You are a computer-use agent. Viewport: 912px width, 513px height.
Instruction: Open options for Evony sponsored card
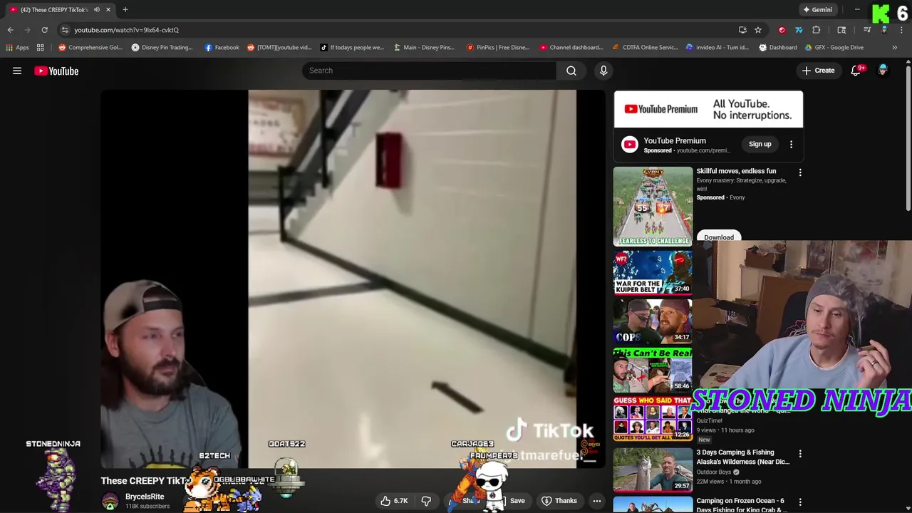pyautogui.click(x=800, y=172)
